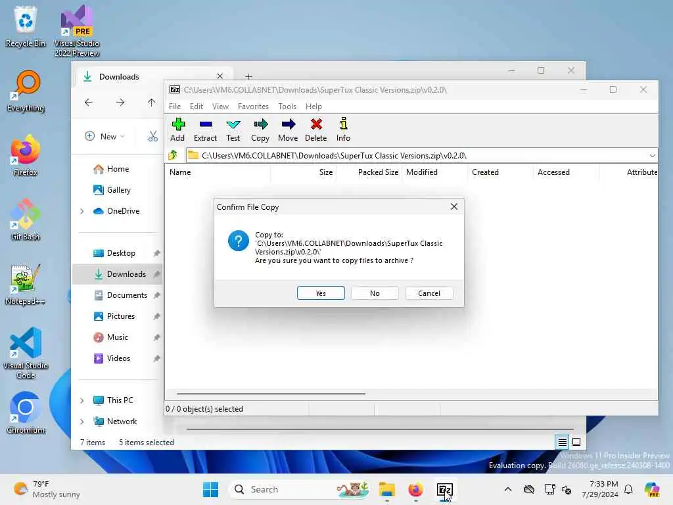Sort by the Modified column header
Image resolution: width=673 pixels, height=505 pixels.
pyautogui.click(x=434, y=172)
